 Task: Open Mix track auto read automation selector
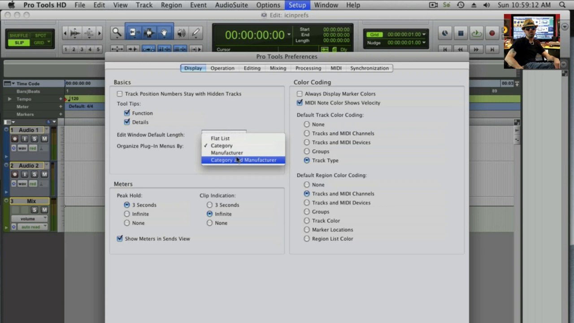[33, 227]
